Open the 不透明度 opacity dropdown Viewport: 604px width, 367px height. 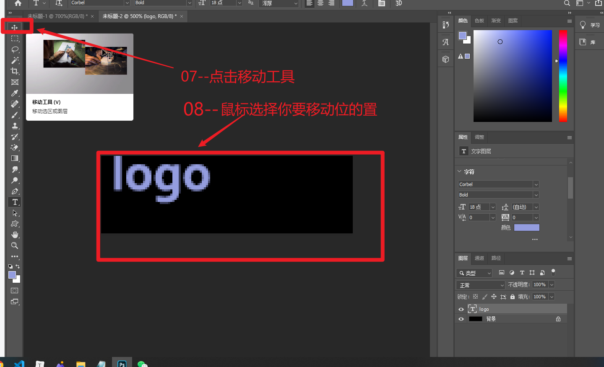pyautogui.click(x=552, y=285)
